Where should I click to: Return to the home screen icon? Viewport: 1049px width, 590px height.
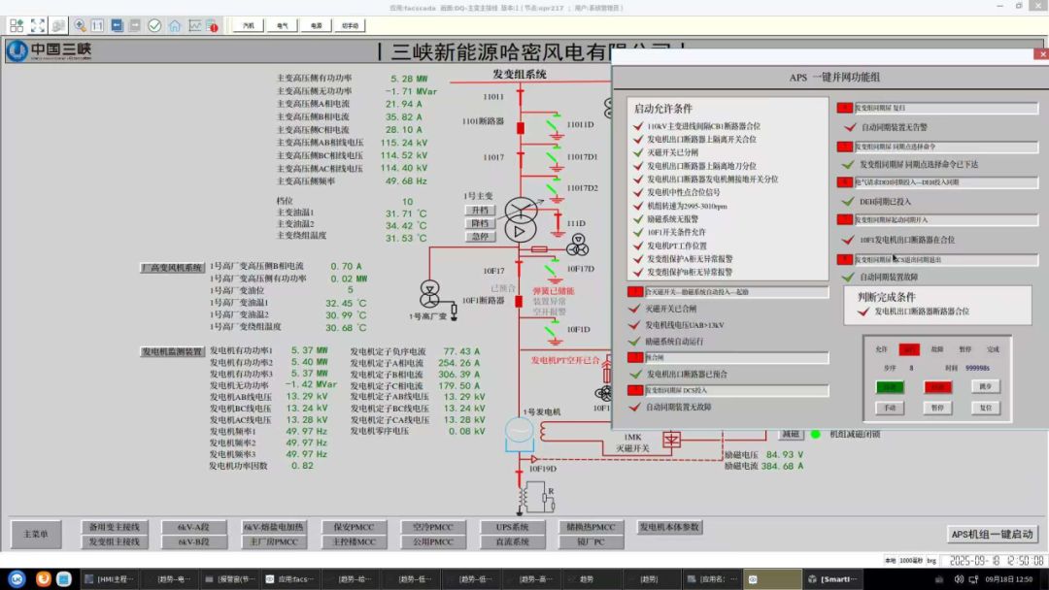(175, 25)
